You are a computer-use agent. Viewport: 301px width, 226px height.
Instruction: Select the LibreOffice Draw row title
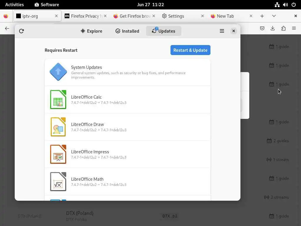[87, 124]
